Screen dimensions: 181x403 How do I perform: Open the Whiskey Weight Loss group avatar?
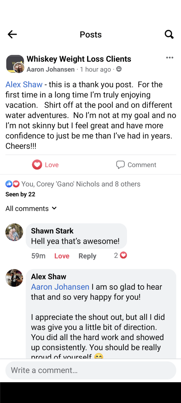point(15,64)
